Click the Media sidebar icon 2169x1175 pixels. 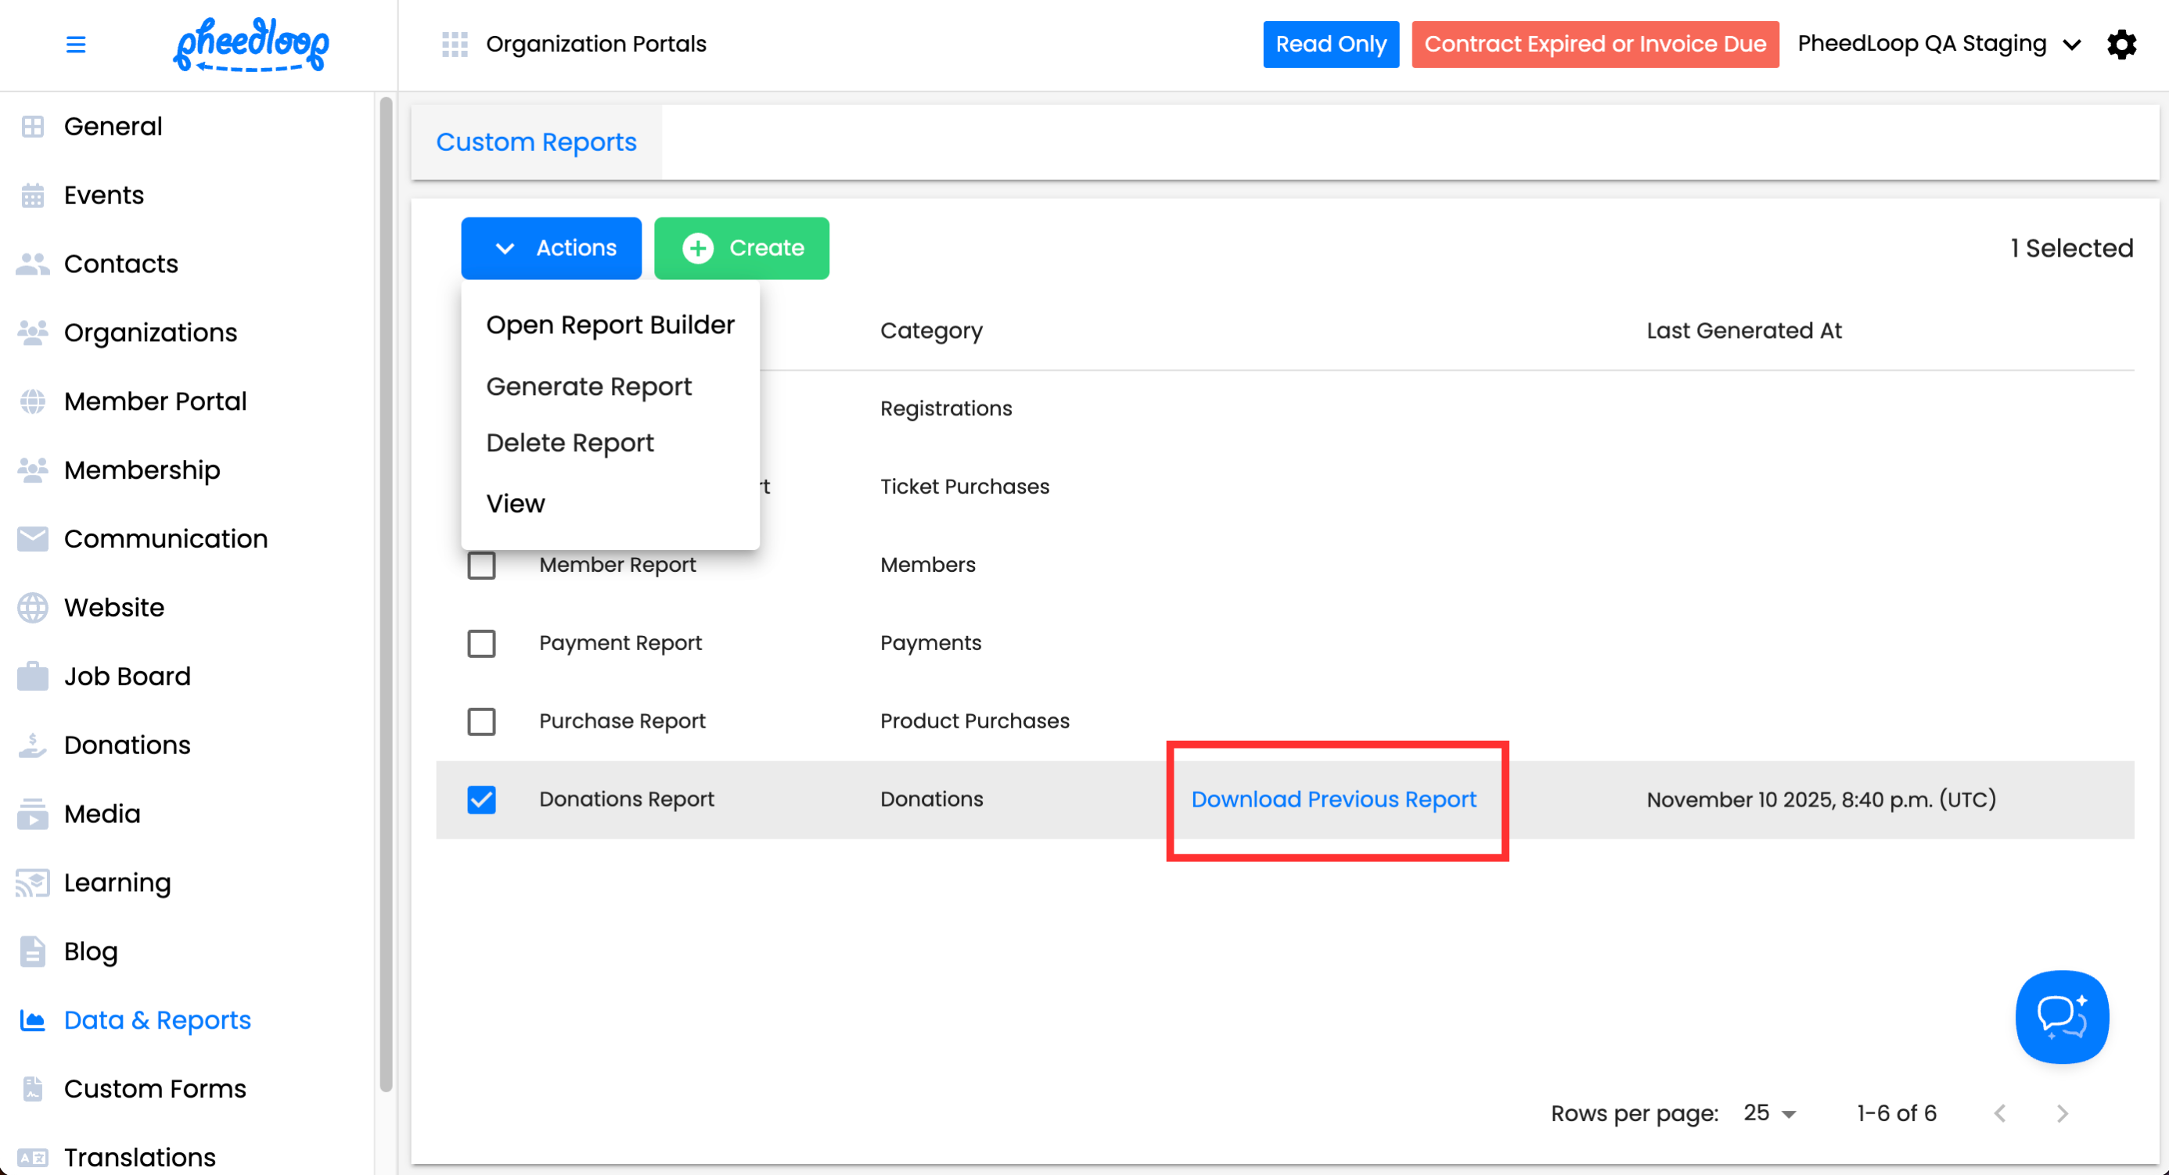[33, 814]
